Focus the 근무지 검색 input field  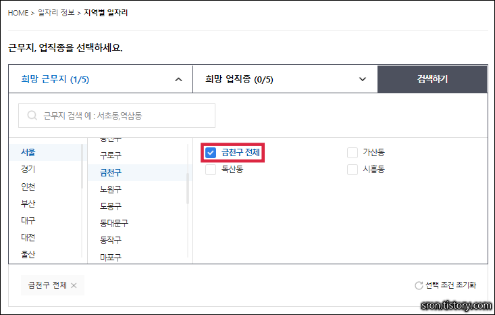point(117,116)
